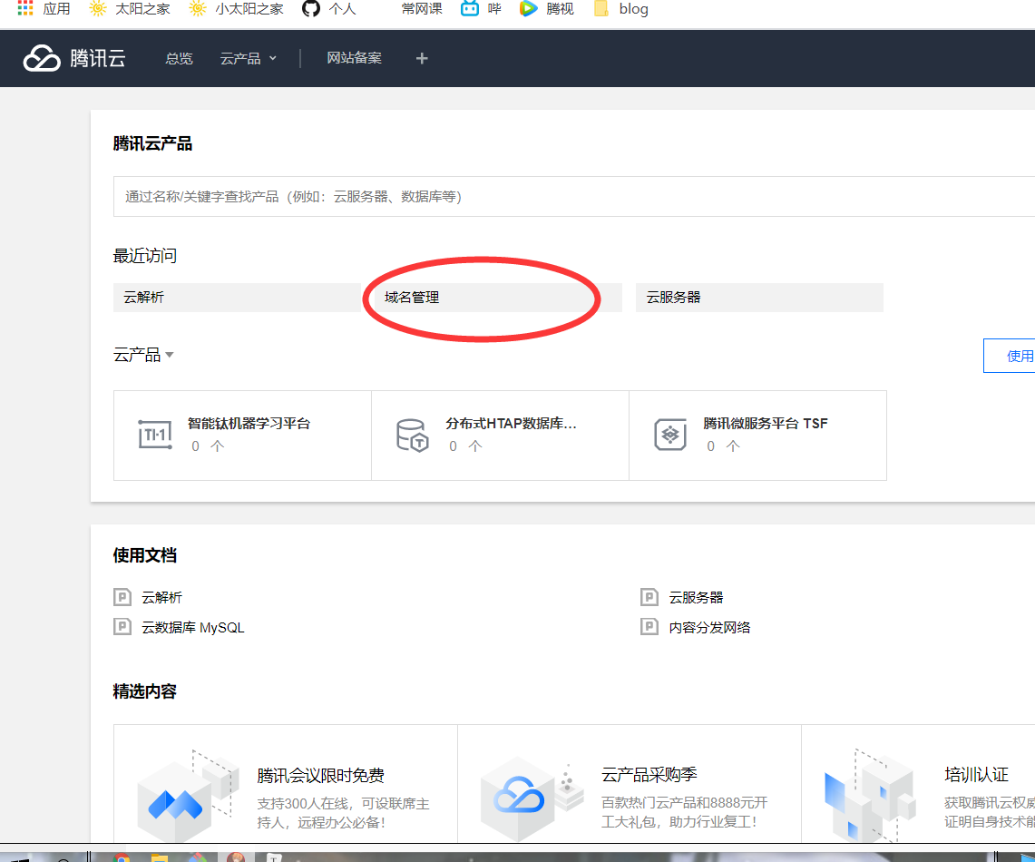Open the Bilibili 哔 bookmark
The height and width of the screenshot is (862, 1035).
481,8
